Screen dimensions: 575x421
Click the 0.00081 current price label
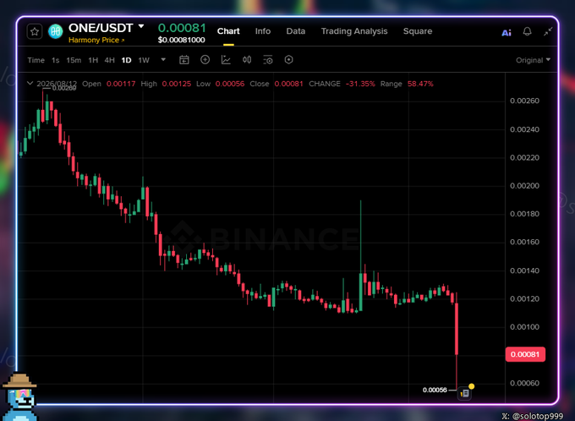(525, 354)
